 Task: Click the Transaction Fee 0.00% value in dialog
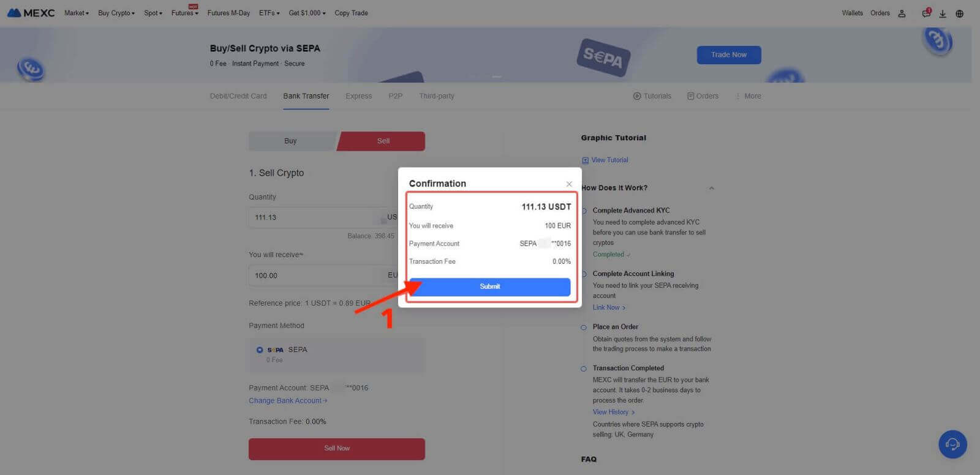tap(562, 262)
